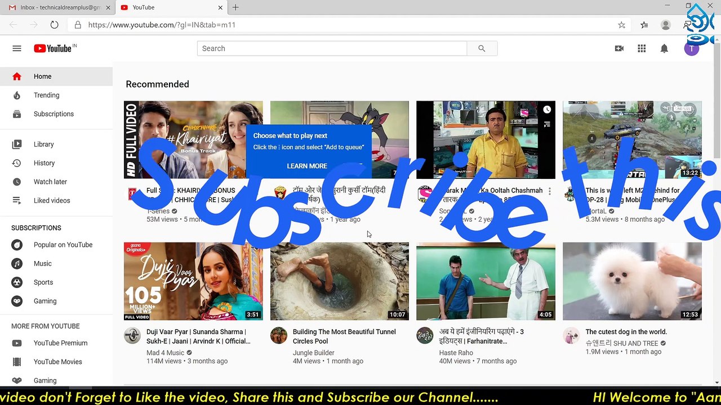Open a new browser tab

click(x=235, y=7)
